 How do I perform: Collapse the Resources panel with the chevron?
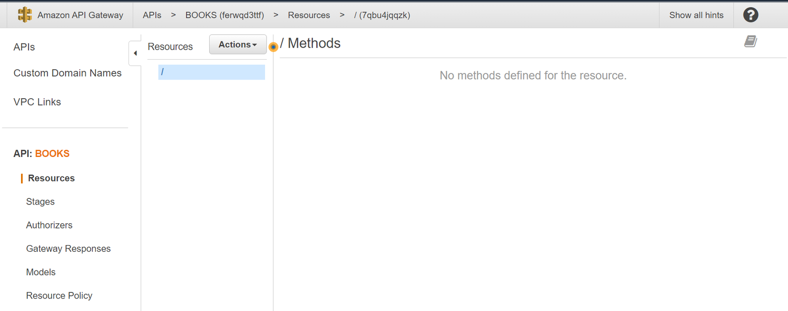coord(135,53)
